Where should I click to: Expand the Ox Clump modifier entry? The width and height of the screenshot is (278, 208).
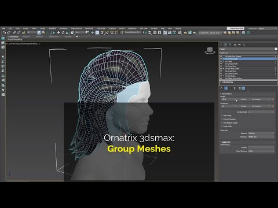224,61
